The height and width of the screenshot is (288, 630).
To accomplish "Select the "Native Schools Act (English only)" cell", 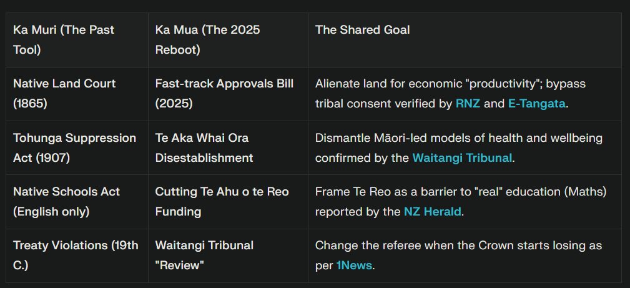I will click(x=67, y=201).
